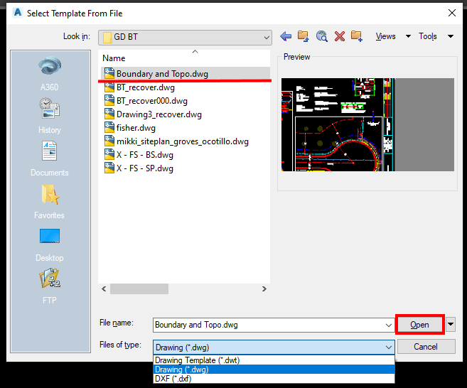This screenshot has width=467, height=388.
Task: Click the icon of Drawing3_recover.dwg file
Action: point(109,114)
